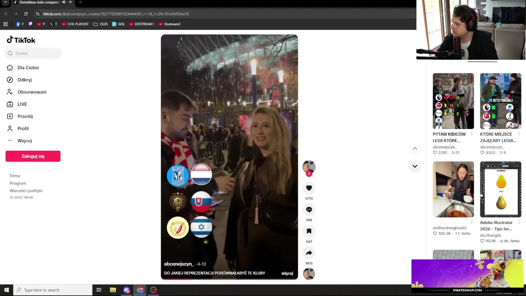This screenshot has width=526, height=296.
Task: Go to next video with down chevron
Action: click(x=415, y=166)
